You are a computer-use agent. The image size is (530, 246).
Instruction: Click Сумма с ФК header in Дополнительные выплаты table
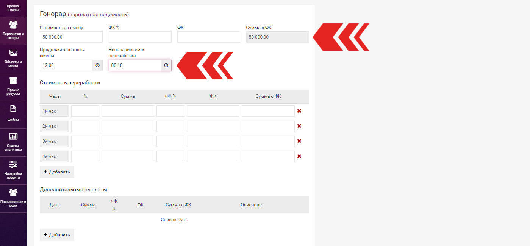point(178,205)
